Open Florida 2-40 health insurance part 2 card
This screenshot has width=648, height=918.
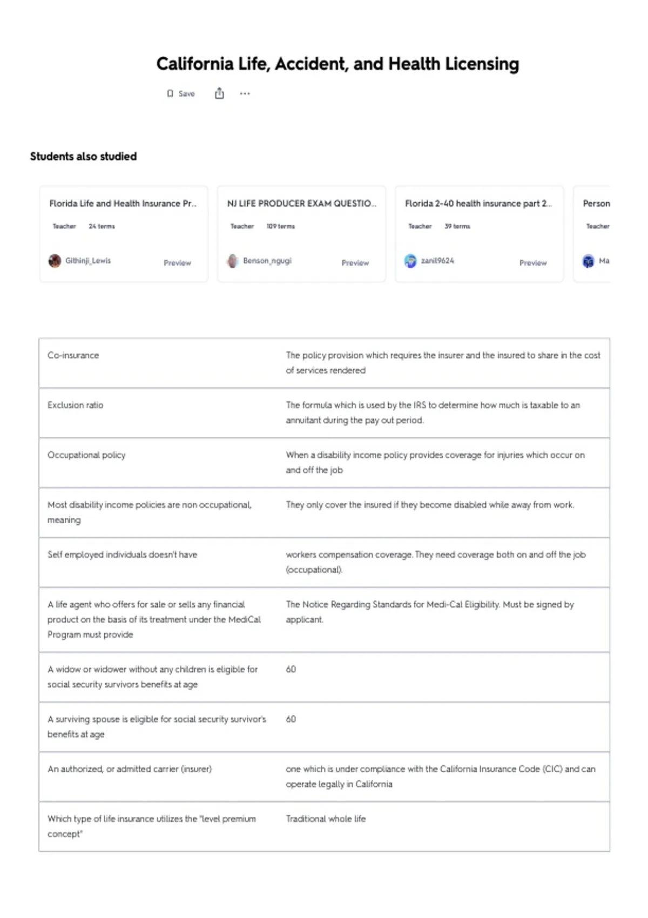point(478,204)
